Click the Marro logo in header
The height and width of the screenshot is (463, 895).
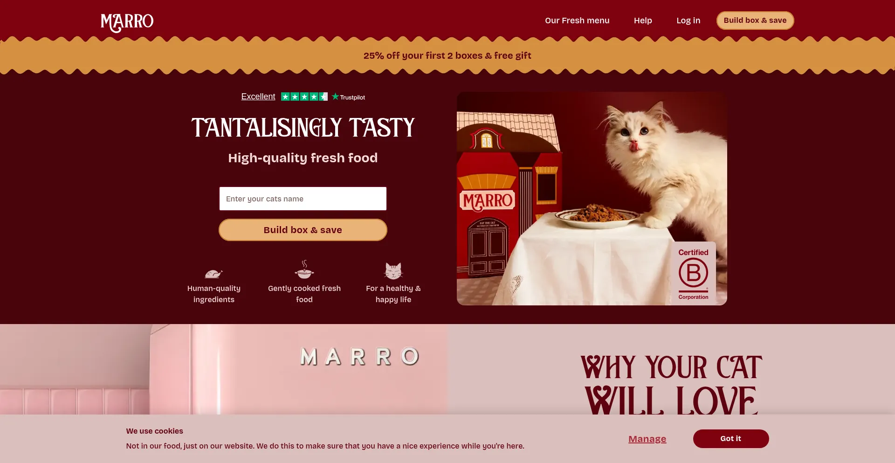click(x=127, y=22)
